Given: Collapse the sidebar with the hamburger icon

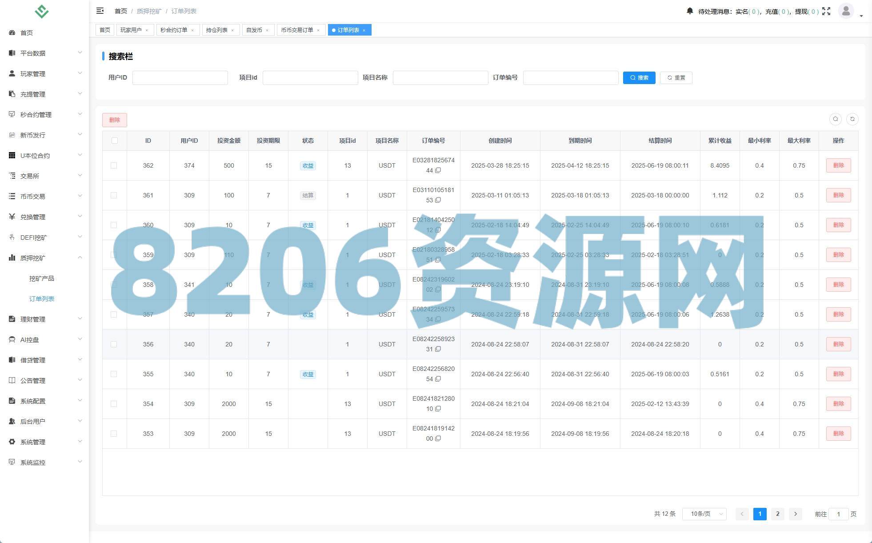Looking at the screenshot, I should [x=100, y=11].
